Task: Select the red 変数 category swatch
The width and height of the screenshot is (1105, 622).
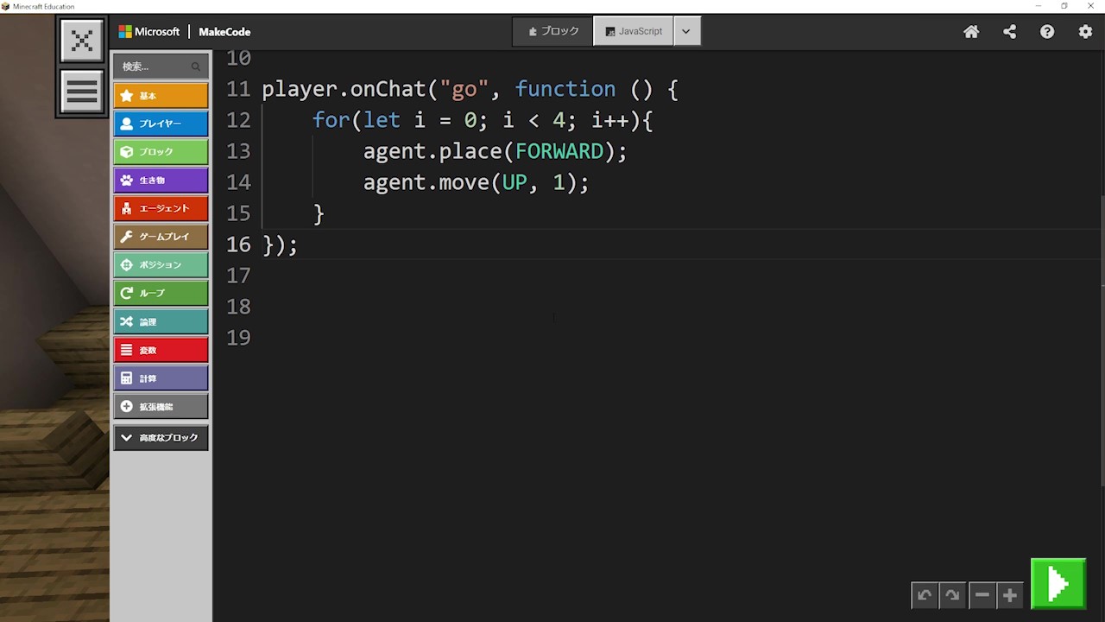Action: click(161, 350)
